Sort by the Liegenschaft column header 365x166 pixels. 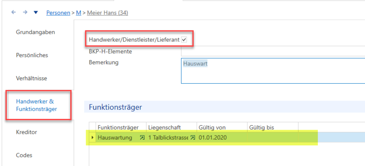[172, 127]
